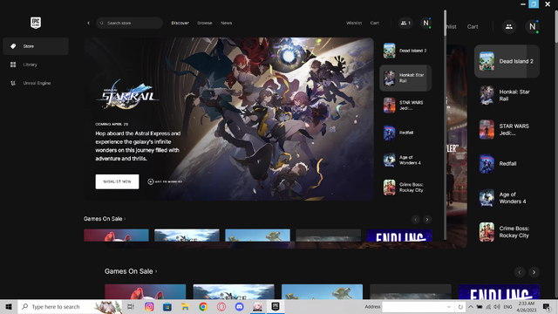
Task: Switch to the Discover tab
Action: point(180,24)
